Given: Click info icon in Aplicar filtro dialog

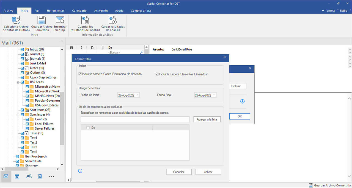Looking at the screenshot, I should (80, 171).
